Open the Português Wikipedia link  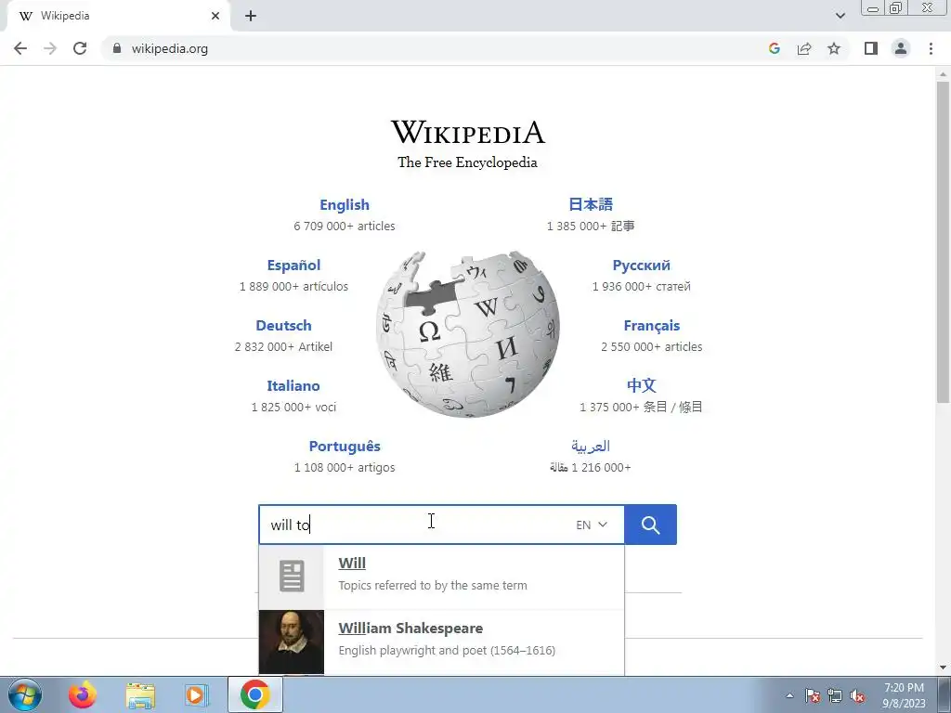[x=345, y=447]
